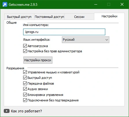The height and width of the screenshot is (117, 129).
Task: Click the Имя компьютера input field
Action: coord(64,32)
